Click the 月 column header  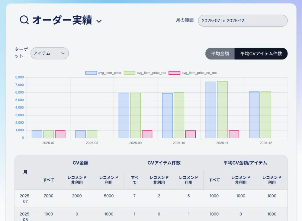click(x=25, y=172)
